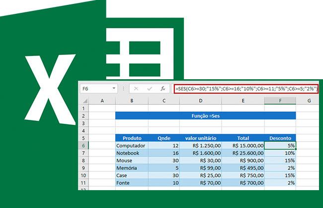323x208 pixels.
Task: Click total cell 'R$ 750,00'
Action: pyautogui.click(x=243, y=175)
